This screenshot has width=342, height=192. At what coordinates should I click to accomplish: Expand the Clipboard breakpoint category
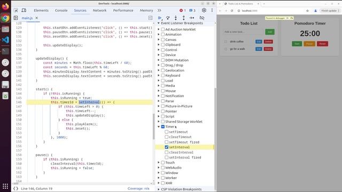pyautogui.click(x=159, y=45)
